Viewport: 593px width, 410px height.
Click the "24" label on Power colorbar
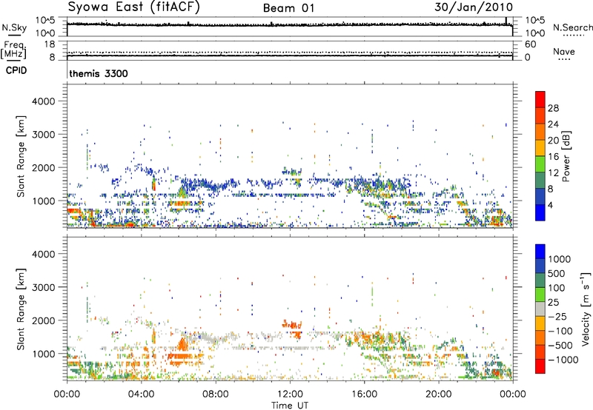(553, 124)
